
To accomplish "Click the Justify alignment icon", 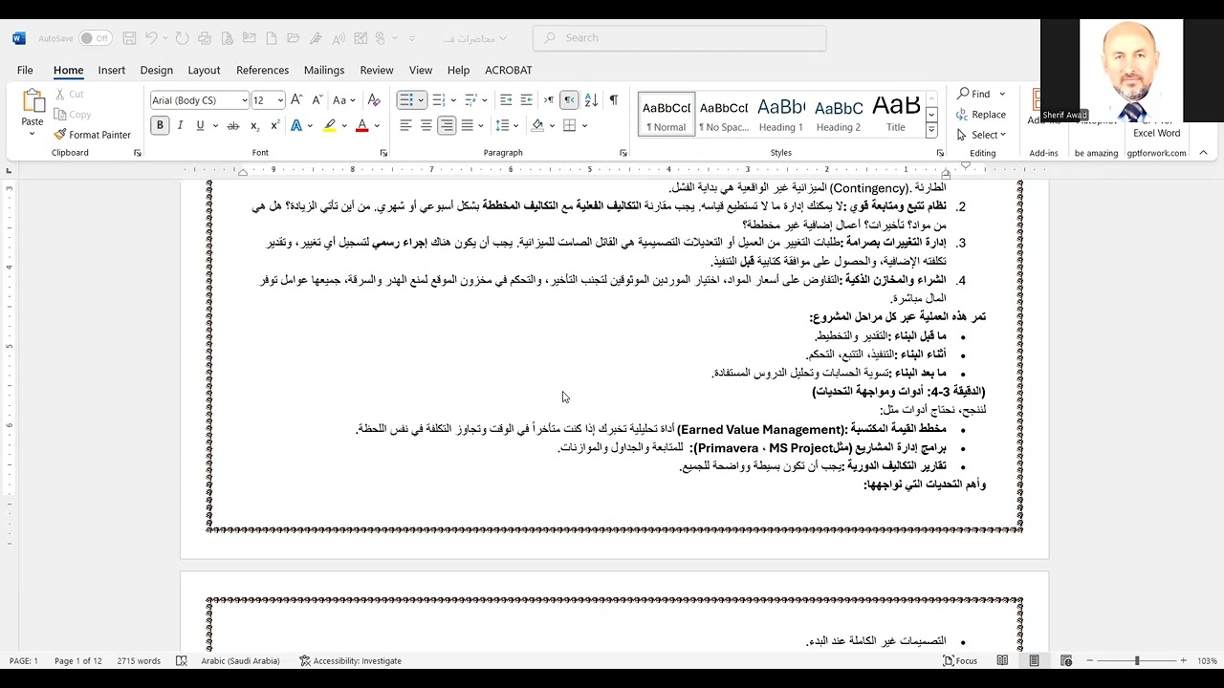I will [x=467, y=125].
